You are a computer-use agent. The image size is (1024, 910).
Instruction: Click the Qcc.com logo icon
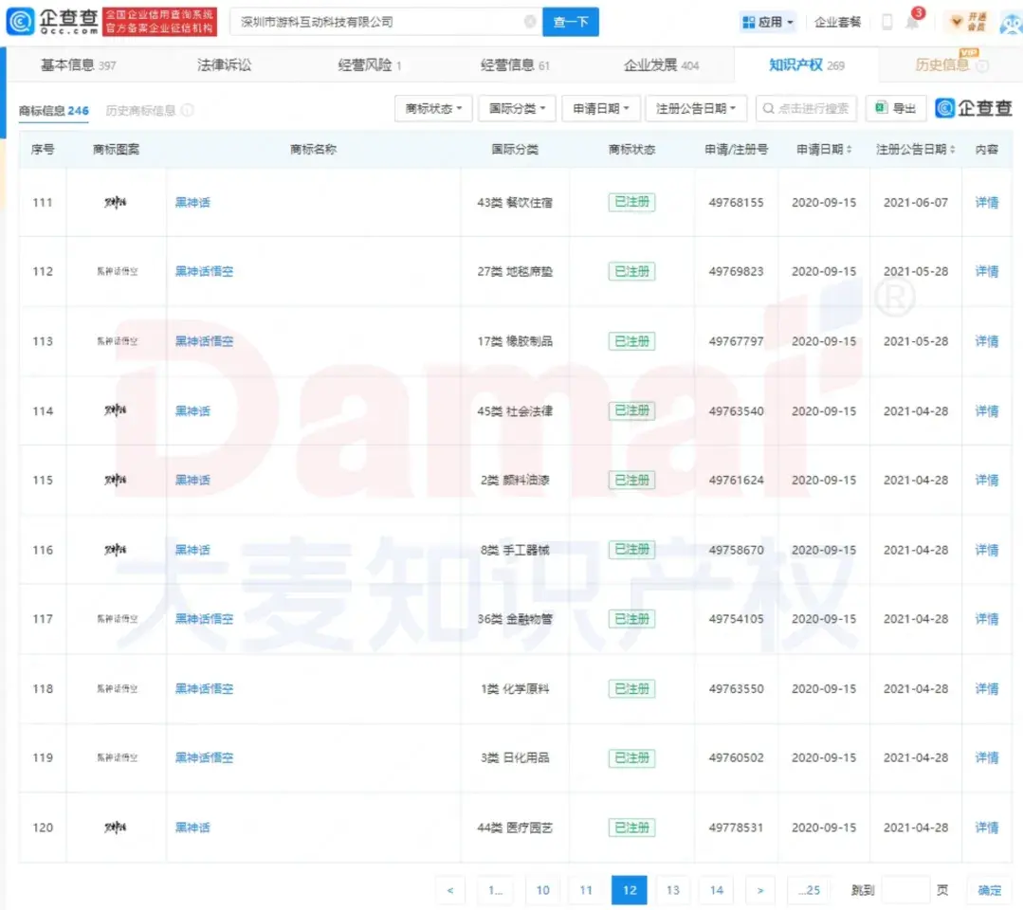click(20, 22)
